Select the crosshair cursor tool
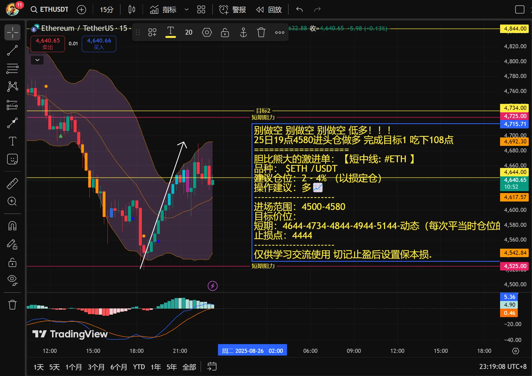Viewport: 532px width, 376px height. [x=12, y=32]
